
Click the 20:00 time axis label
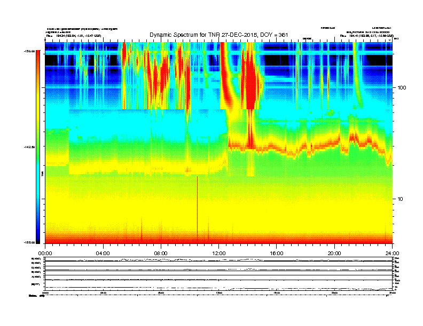coord(334,254)
